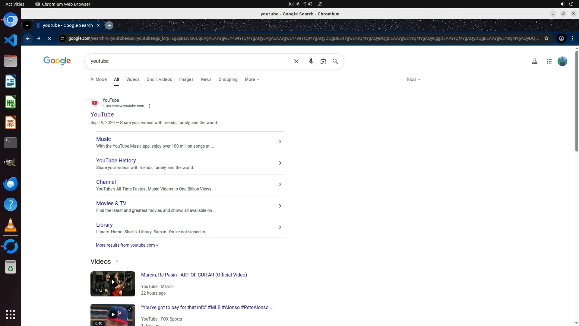This screenshot has width=579, height=326.
Task: Open options beside youtube.com result URL
Action: pyautogui.click(x=149, y=106)
